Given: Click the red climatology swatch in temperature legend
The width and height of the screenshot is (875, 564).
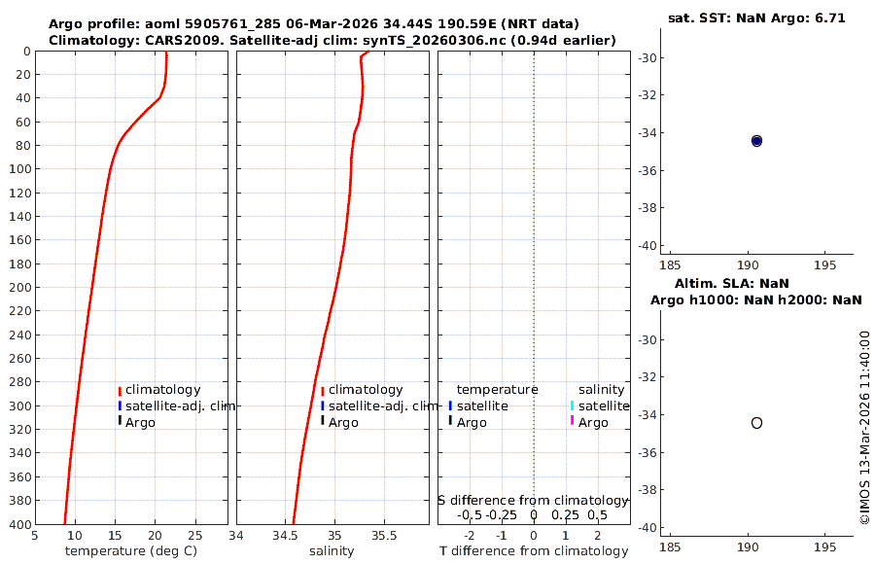Looking at the screenshot, I should [120, 391].
